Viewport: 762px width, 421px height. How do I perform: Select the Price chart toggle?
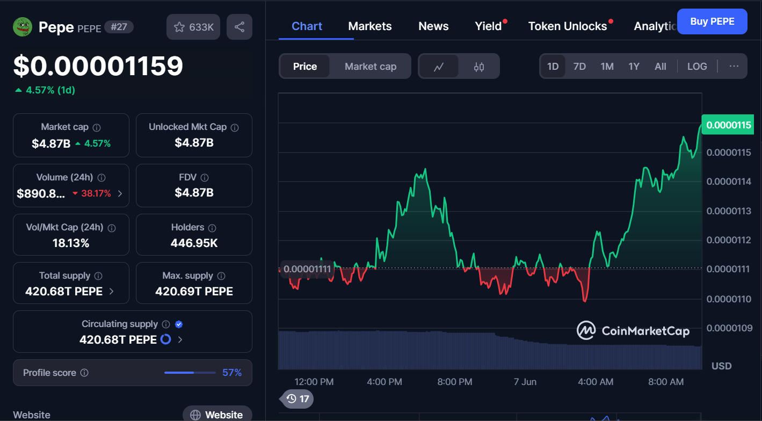(x=304, y=67)
